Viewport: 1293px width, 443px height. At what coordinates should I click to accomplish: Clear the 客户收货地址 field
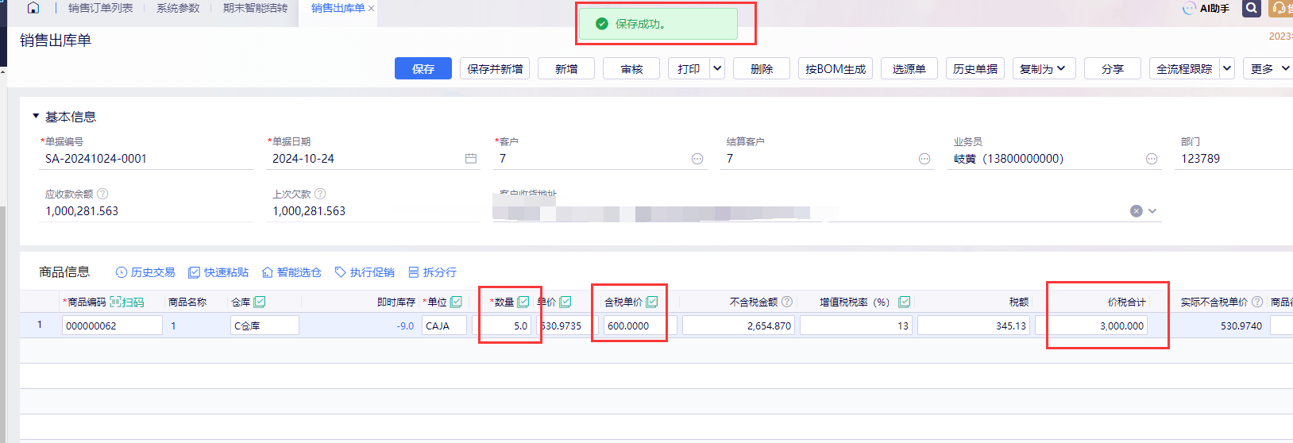coord(1137,211)
